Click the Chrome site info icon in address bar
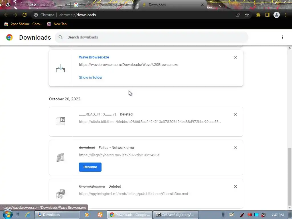 tap(36, 15)
